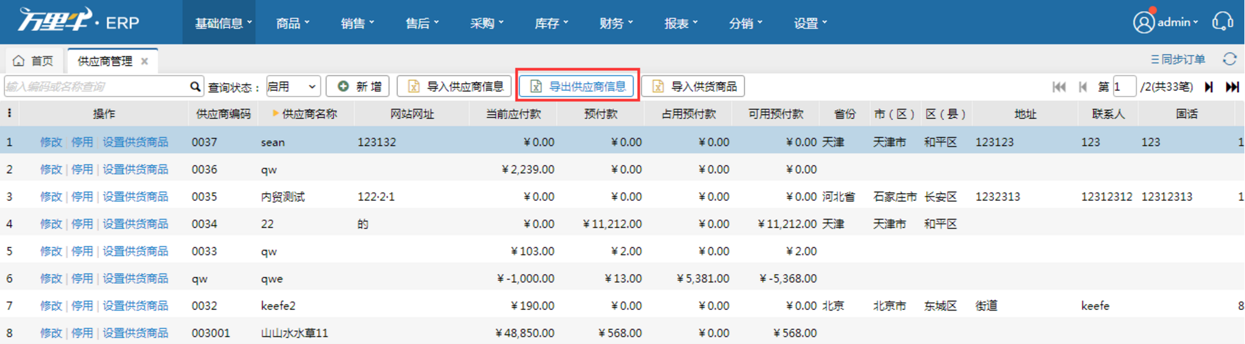Viewport: 1245px width, 344px height.
Task: Click 设置供货商品 for supplier sean
Action: [x=135, y=142]
